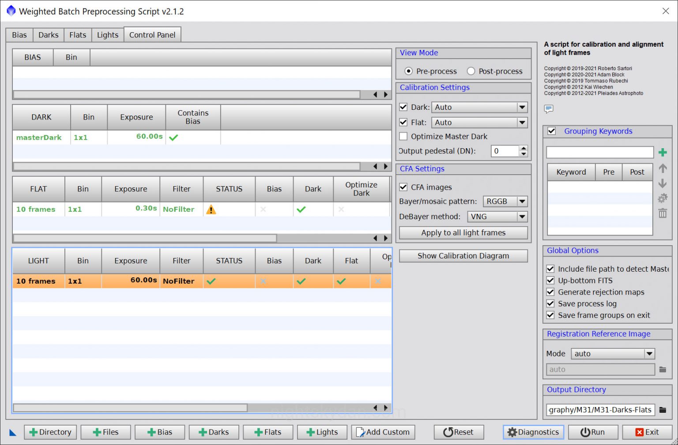Click the trash delete keyword icon
This screenshot has height=445, width=678.
tap(662, 213)
